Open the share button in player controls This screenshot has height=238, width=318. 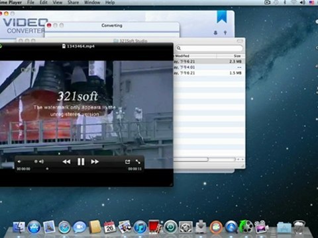(127, 162)
